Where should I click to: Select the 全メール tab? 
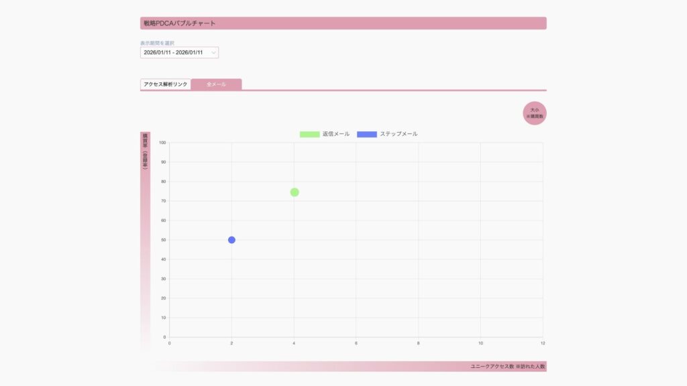click(216, 84)
